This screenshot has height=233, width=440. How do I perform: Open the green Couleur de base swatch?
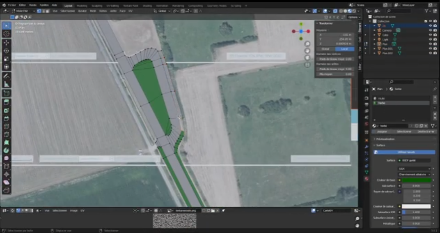[416, 180]
